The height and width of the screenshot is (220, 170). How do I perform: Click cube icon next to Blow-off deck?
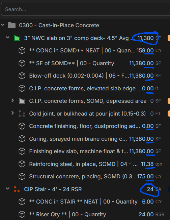coord(22,76)
